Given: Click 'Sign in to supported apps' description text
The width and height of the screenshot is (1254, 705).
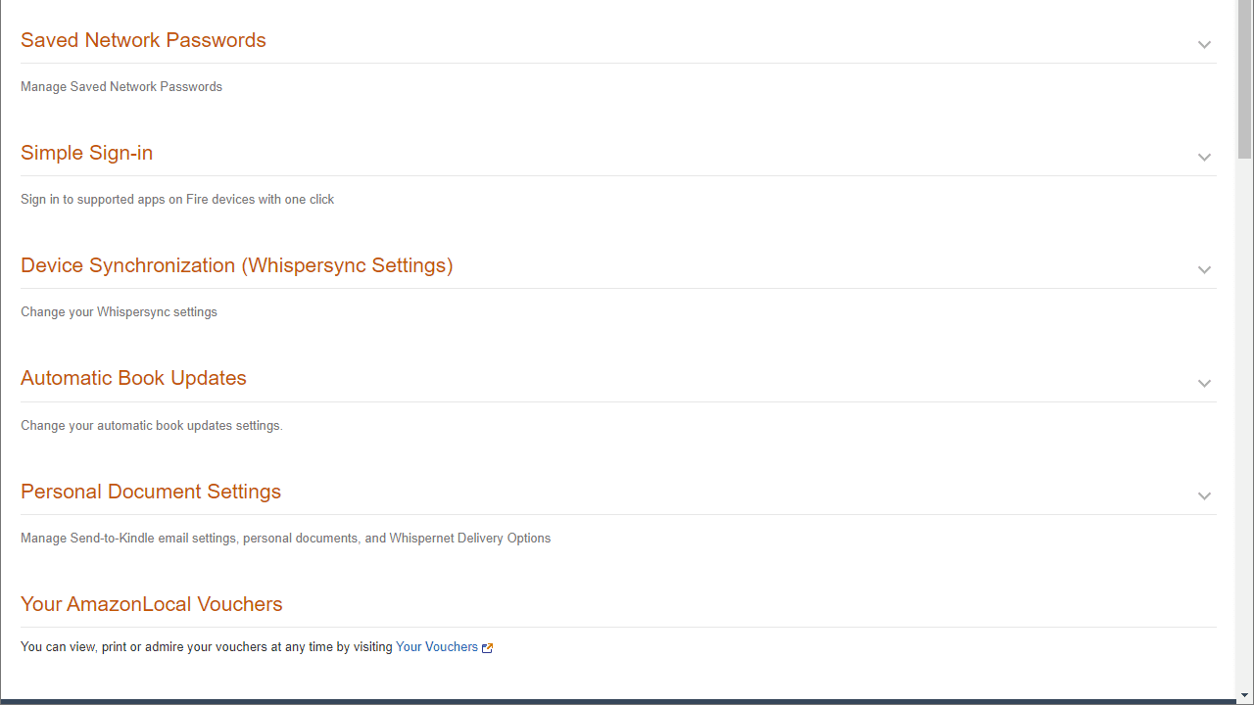Looking at the screenshot, I should (x=177, y=200).
